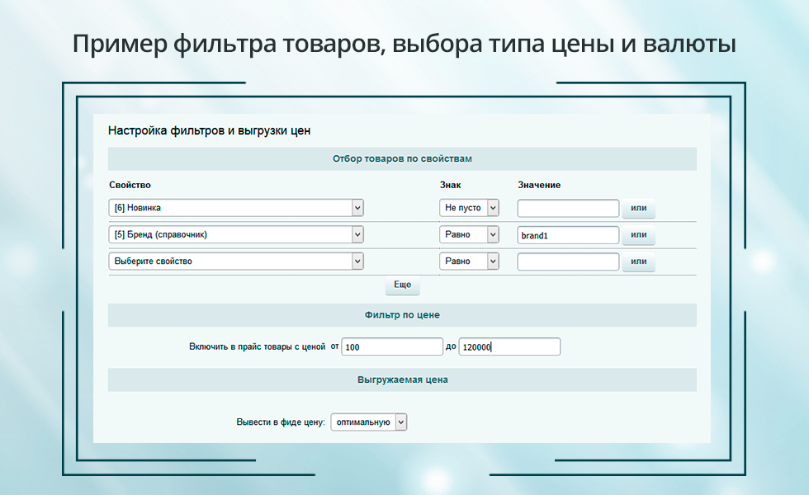Open the '[5] Бренд (справочник)' property dropdown
This screenshot has height=495, width=809.
pyautogui.click(x=236, y=235)
